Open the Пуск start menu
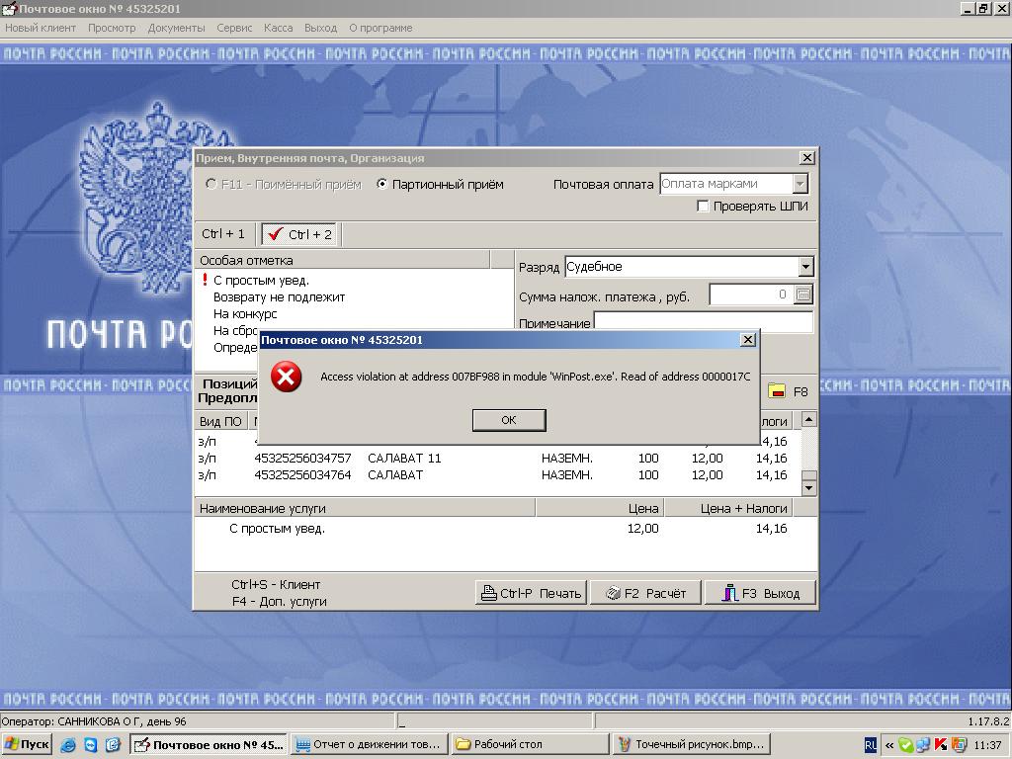 (27, 744)
